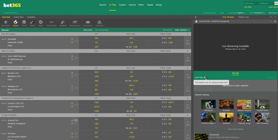
Task: Select the Futsal sport icon
Action: [x=41, y=22]
